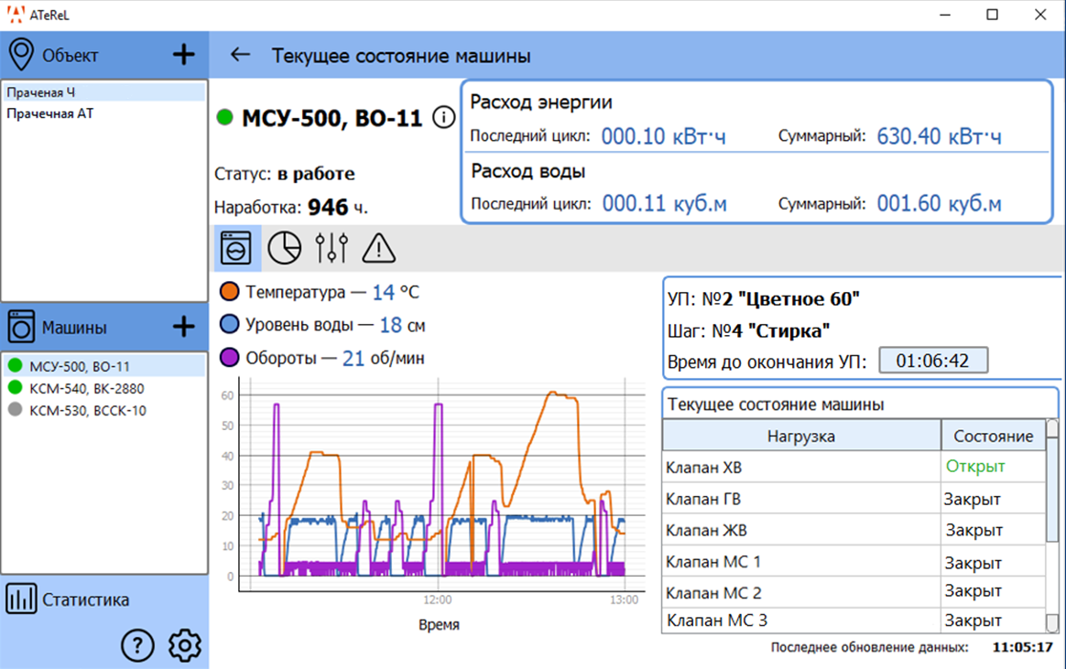Click the Клапан МС 3 row label
1066x669 pixels.
716,620
